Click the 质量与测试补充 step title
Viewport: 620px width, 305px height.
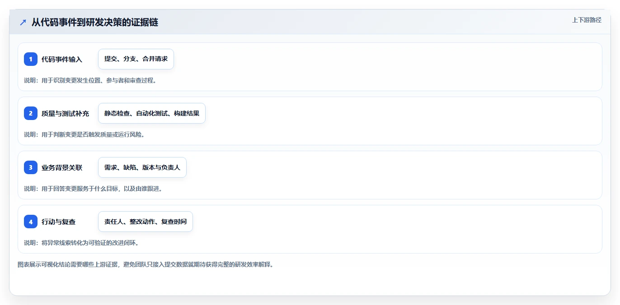click(x=66, y=113)
